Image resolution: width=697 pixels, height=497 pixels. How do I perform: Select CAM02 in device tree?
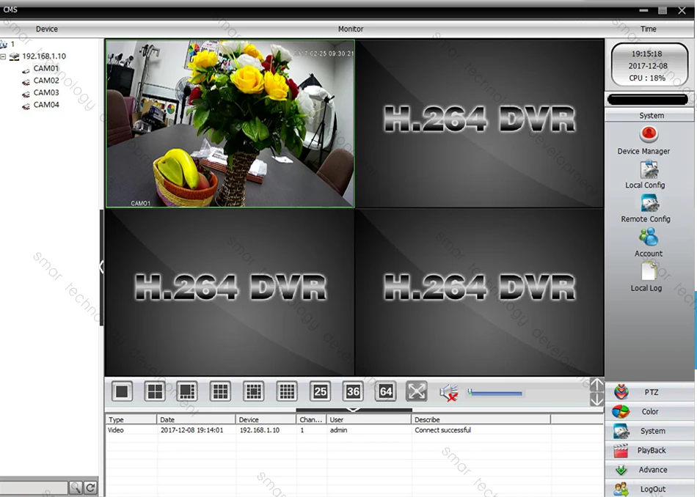pyautogui.click(x=46, y=81)
